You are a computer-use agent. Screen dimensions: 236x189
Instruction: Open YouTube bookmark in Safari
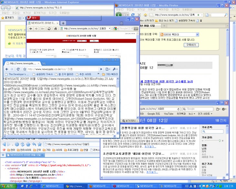point(168,114)
